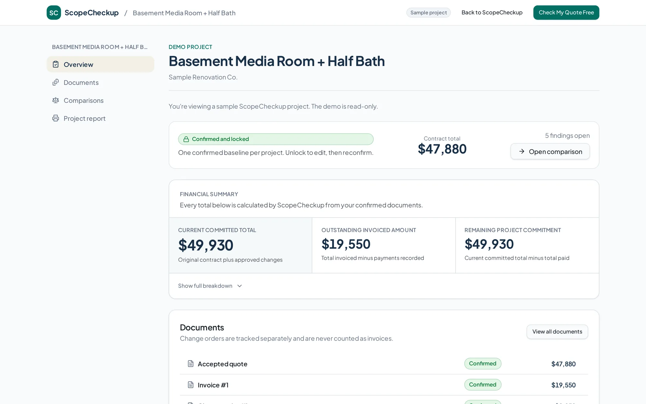Click the Confirmed badge for Accepted quote

[483, 364]
